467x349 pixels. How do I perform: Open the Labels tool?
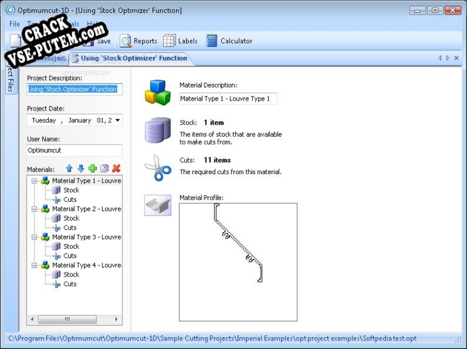[181, 41]
